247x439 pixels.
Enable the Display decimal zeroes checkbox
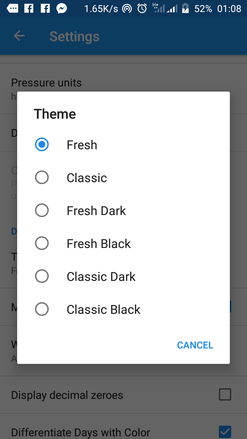coord(225,395)
